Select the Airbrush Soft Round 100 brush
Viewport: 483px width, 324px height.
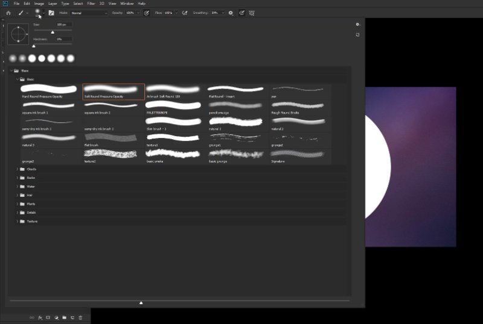point(175,92)
